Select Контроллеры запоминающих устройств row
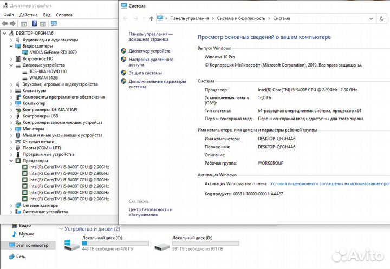The height and width of the screenshot is (269, 390). [62, 122]
